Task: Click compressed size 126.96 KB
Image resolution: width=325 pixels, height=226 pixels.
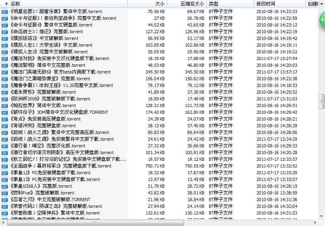Action: (x=195, y=32)
